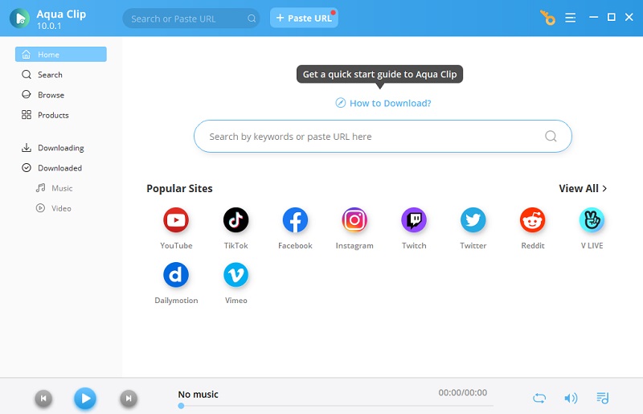
Task: Toggle the repeat loop mode
Action: 539,398
